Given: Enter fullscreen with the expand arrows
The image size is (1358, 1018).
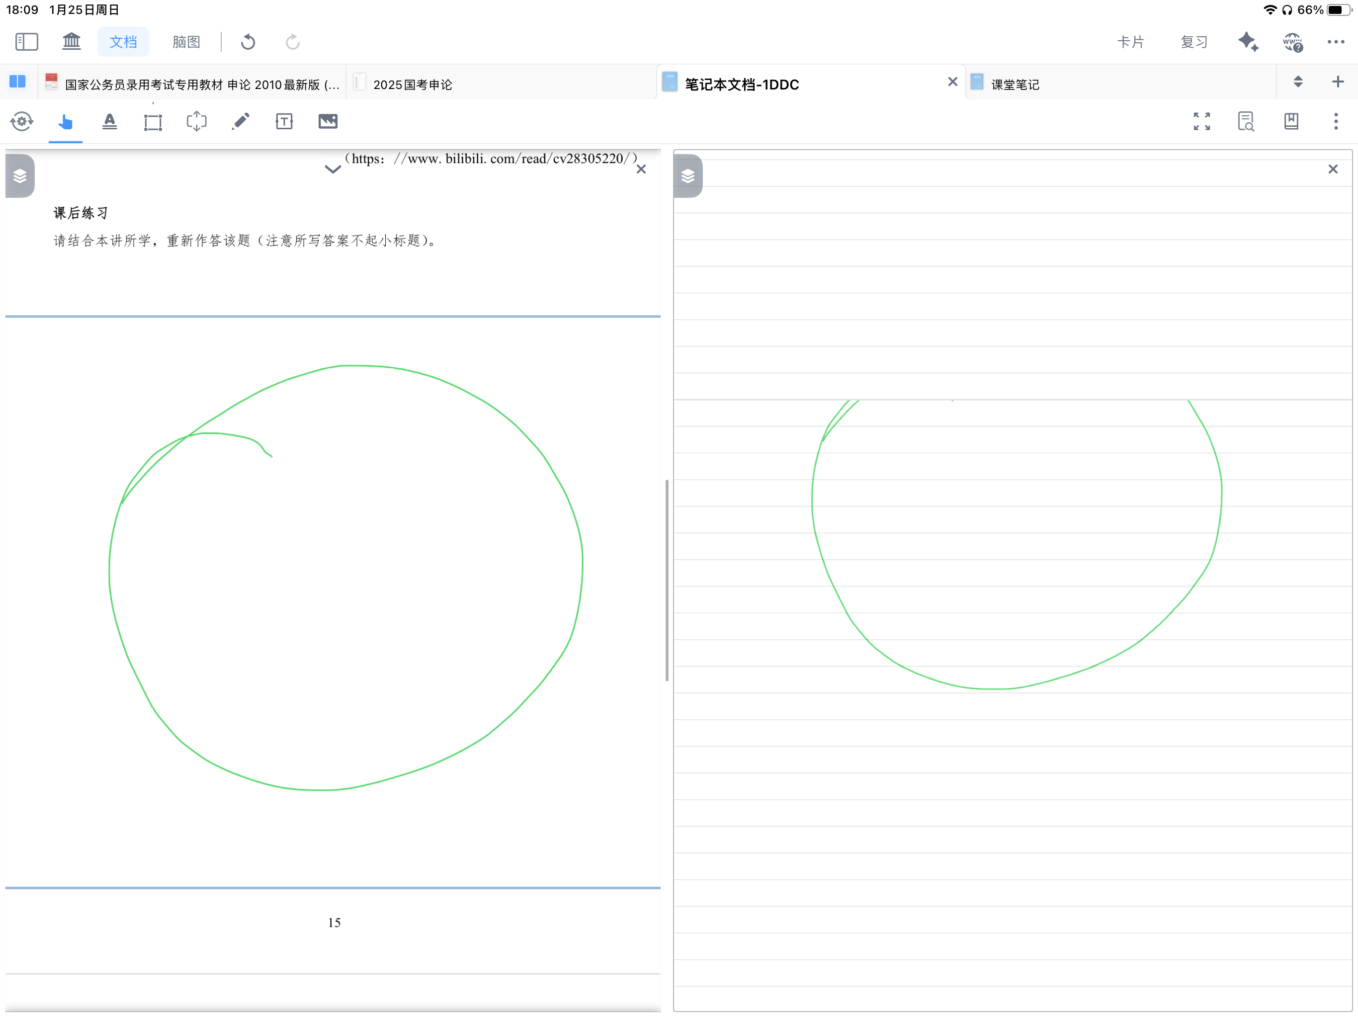Looking at the screenshot, I should (1201, 122).
